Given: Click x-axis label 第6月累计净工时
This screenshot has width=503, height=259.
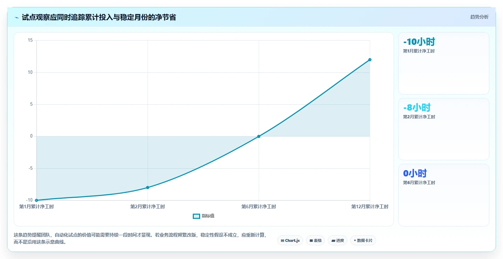Looking at the screenshot, I should click(259, 207).
